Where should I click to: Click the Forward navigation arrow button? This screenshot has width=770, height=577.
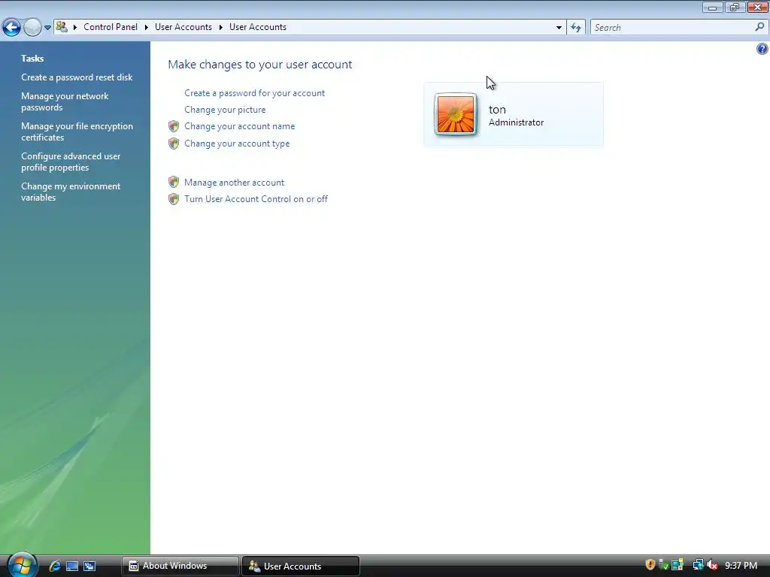(x=32, y=27)
